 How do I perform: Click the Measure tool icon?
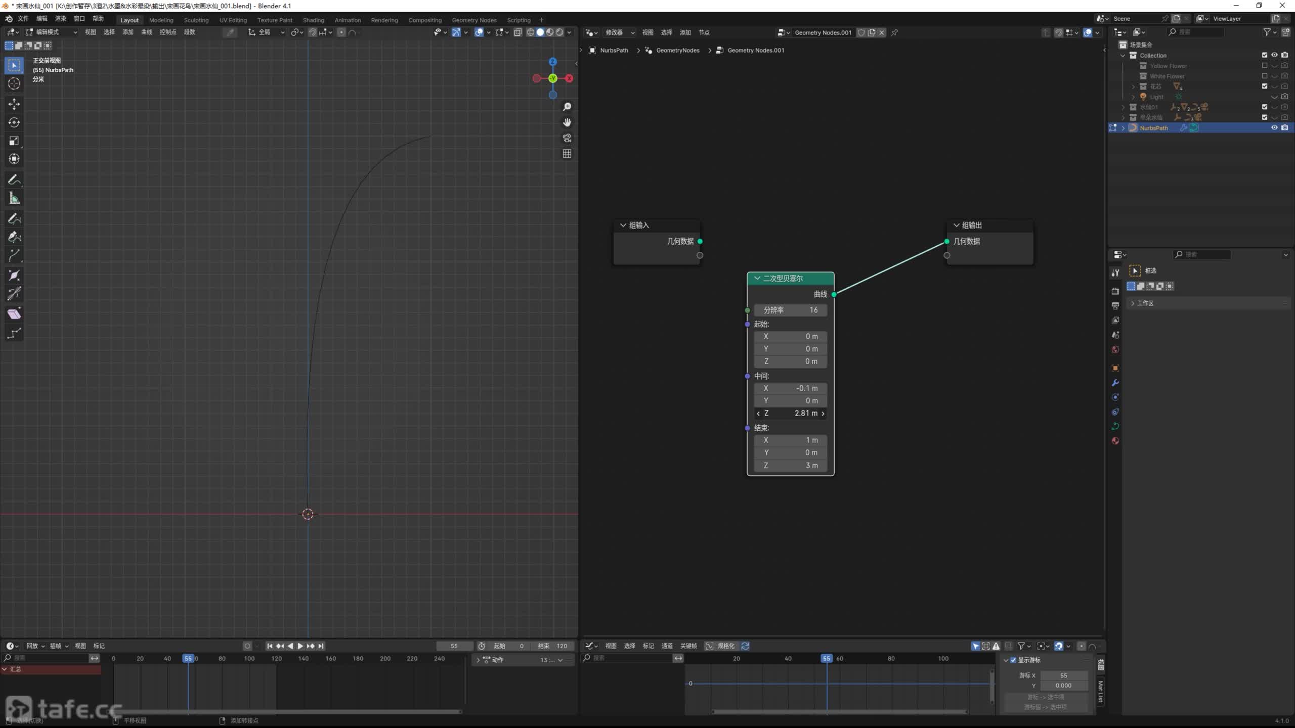tap(14, 199)
